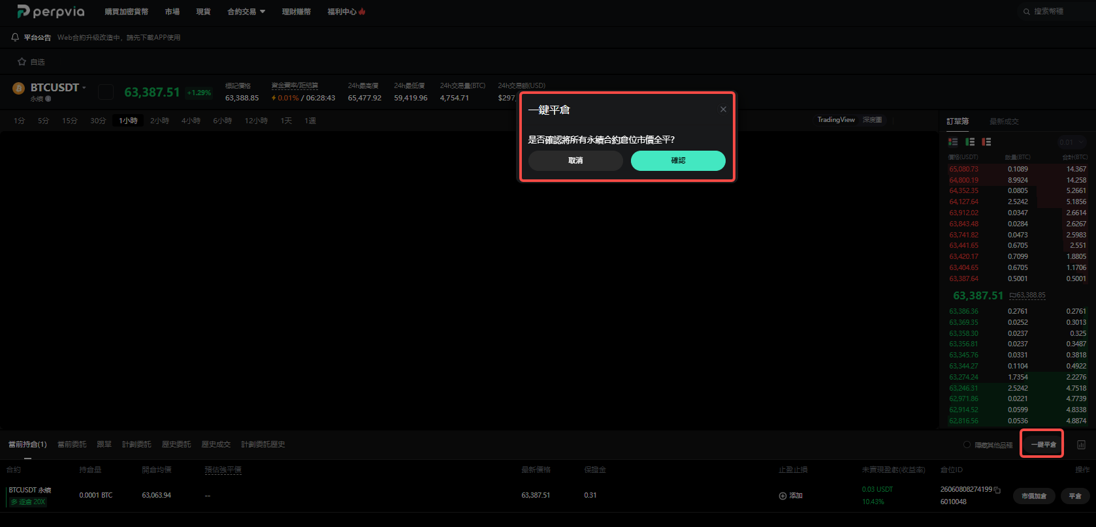Select 4小時 chart interval
This screenshot has width=1096, height=527.
pyautogui.click(x=191, y=121)
